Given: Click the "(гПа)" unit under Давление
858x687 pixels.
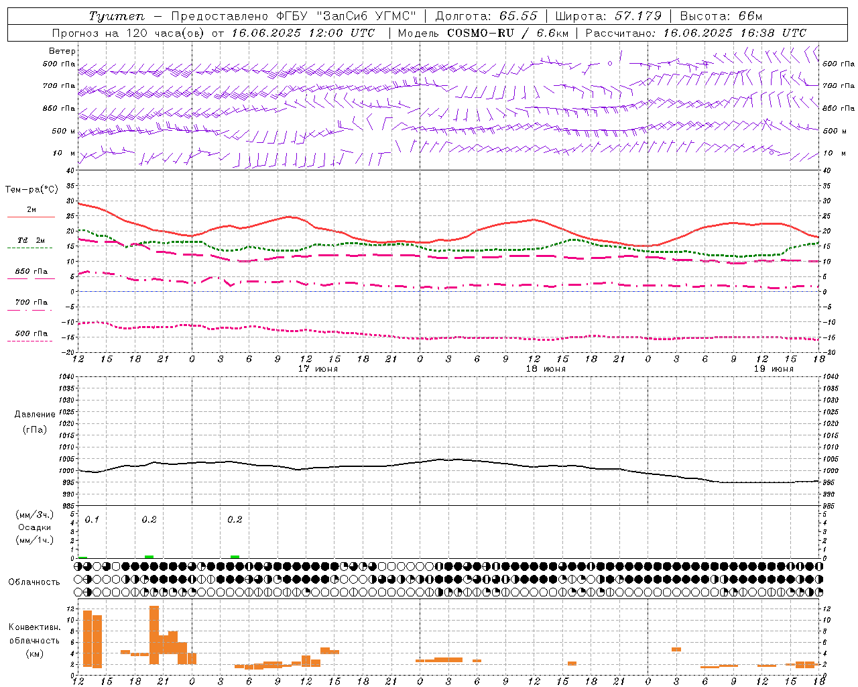Looking at the screenshot, I should 35,429.
